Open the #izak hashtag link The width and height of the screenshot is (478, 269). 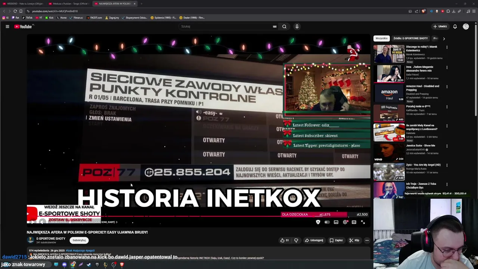pyautogui.click(x=69, y=250)
